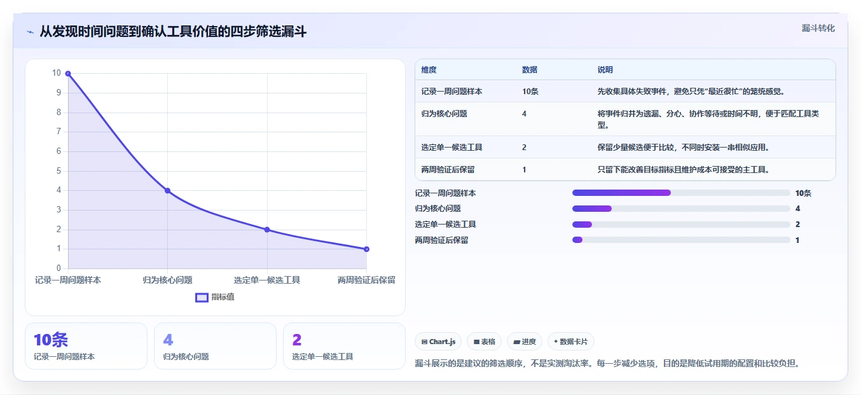Click the 进度 tag chip
The width and height of the screenshot is (861, 395).
[525, 342]
